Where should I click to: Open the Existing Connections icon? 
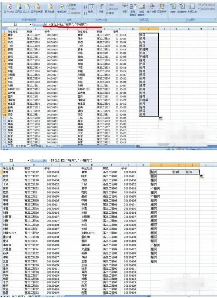pyautogui.click(x=50, y=8)
